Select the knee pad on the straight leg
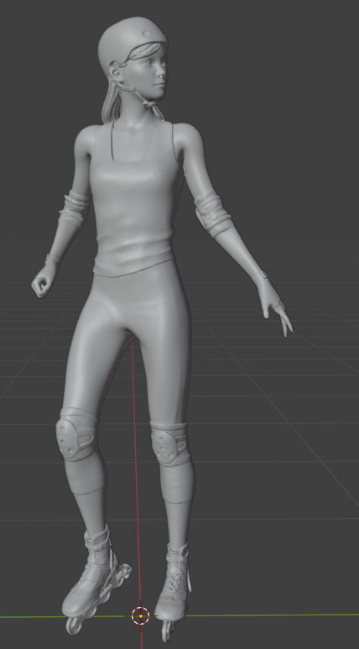Viewport: 359px width, 649px height. tap(170, 443)
